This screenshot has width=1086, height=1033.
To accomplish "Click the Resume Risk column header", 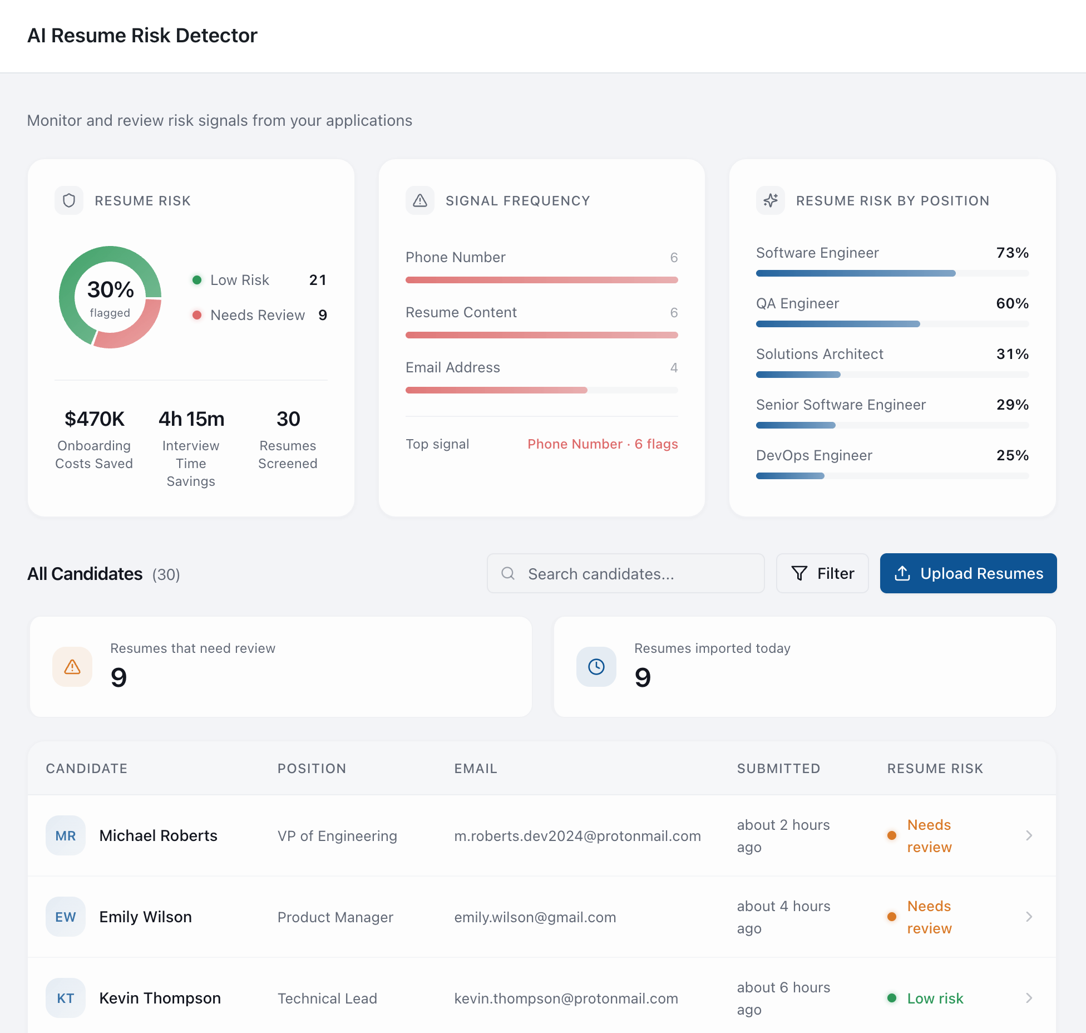I will click(x=935, y=769).
